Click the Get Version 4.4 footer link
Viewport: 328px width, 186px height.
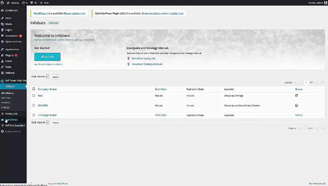tap(317, 184)
